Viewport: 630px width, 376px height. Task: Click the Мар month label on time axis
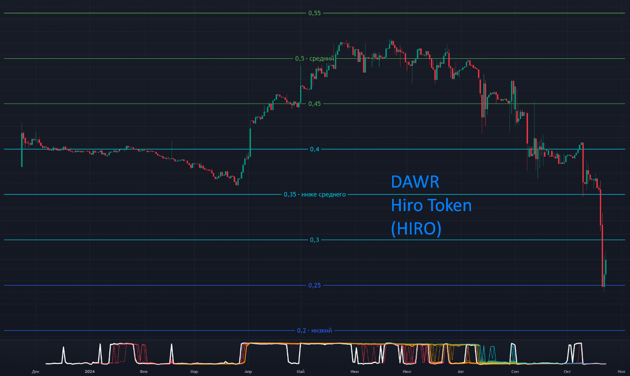click(x=194, y=371)
